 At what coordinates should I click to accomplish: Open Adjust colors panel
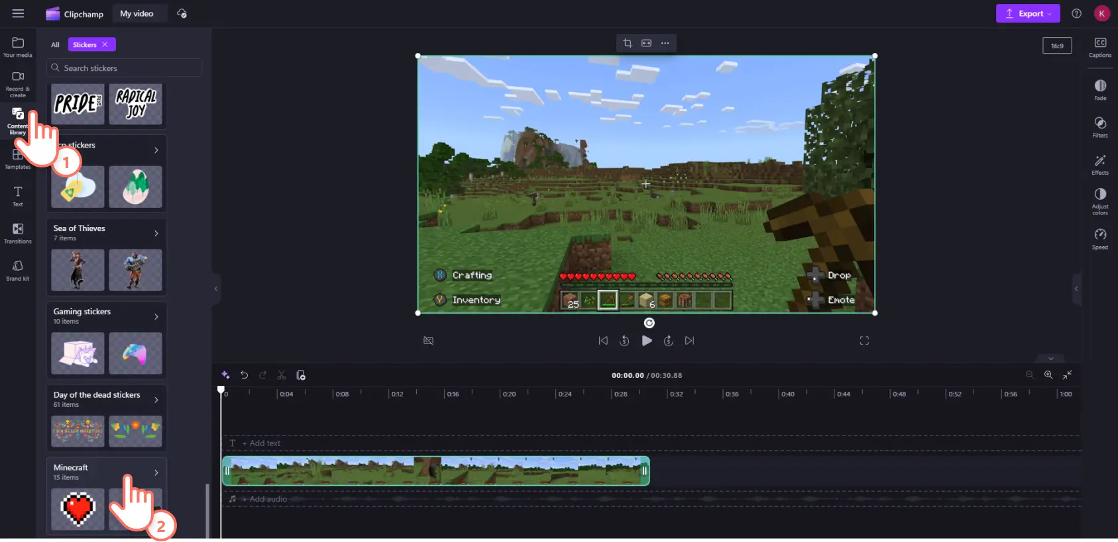[x=1099, y=201]
